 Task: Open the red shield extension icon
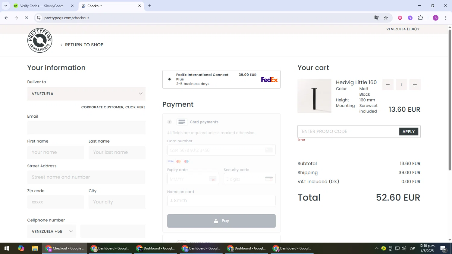pyautogui.click(x=400, y=18)
